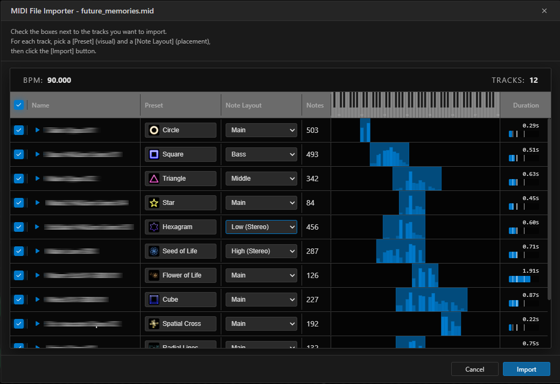
Task: Open Note Layout dropdown for Cube track
Action: pyautogui.click(x=261, y=300)
